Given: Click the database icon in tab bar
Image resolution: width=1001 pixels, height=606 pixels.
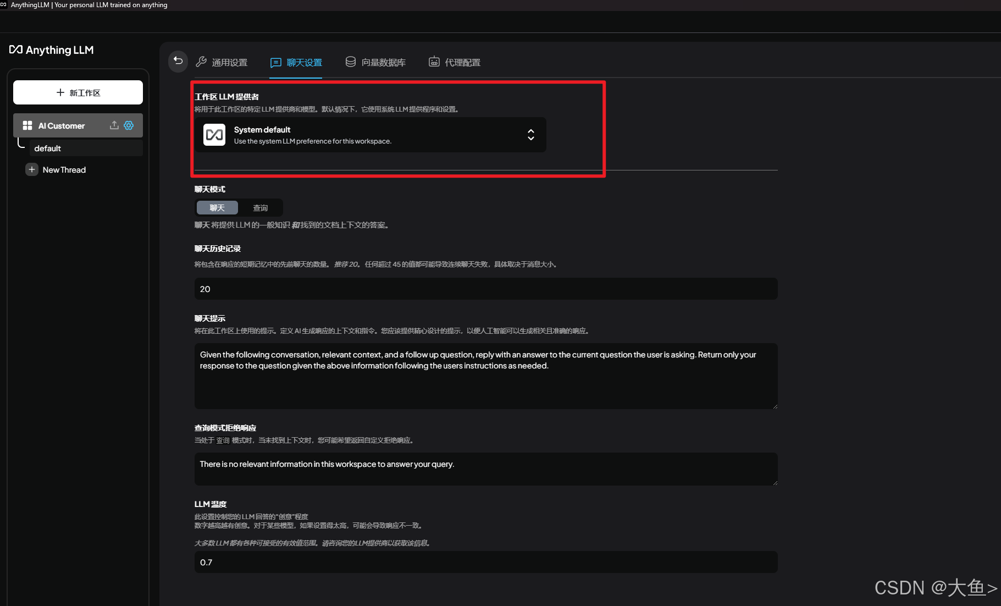Looking at the screenshot, I should point(351,62).
